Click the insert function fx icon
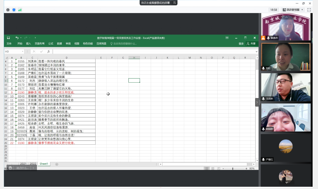The height and width of the screenshot is (189, 318). coord(48,51)
